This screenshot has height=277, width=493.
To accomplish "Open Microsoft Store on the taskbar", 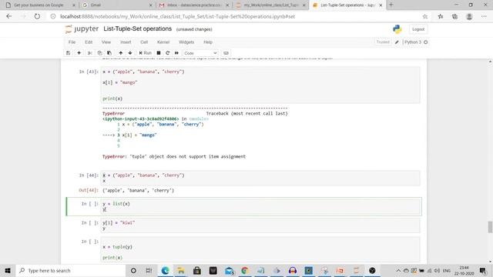I will pos(197,270).
